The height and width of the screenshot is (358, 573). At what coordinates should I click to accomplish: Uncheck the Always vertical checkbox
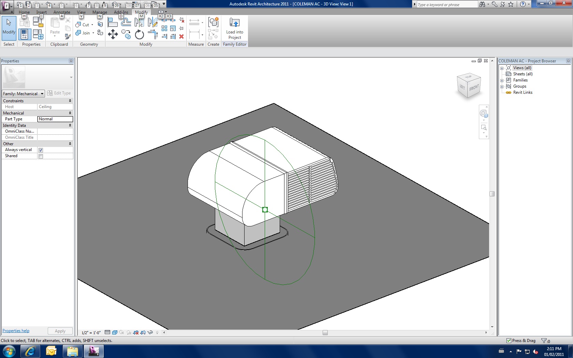41,150
